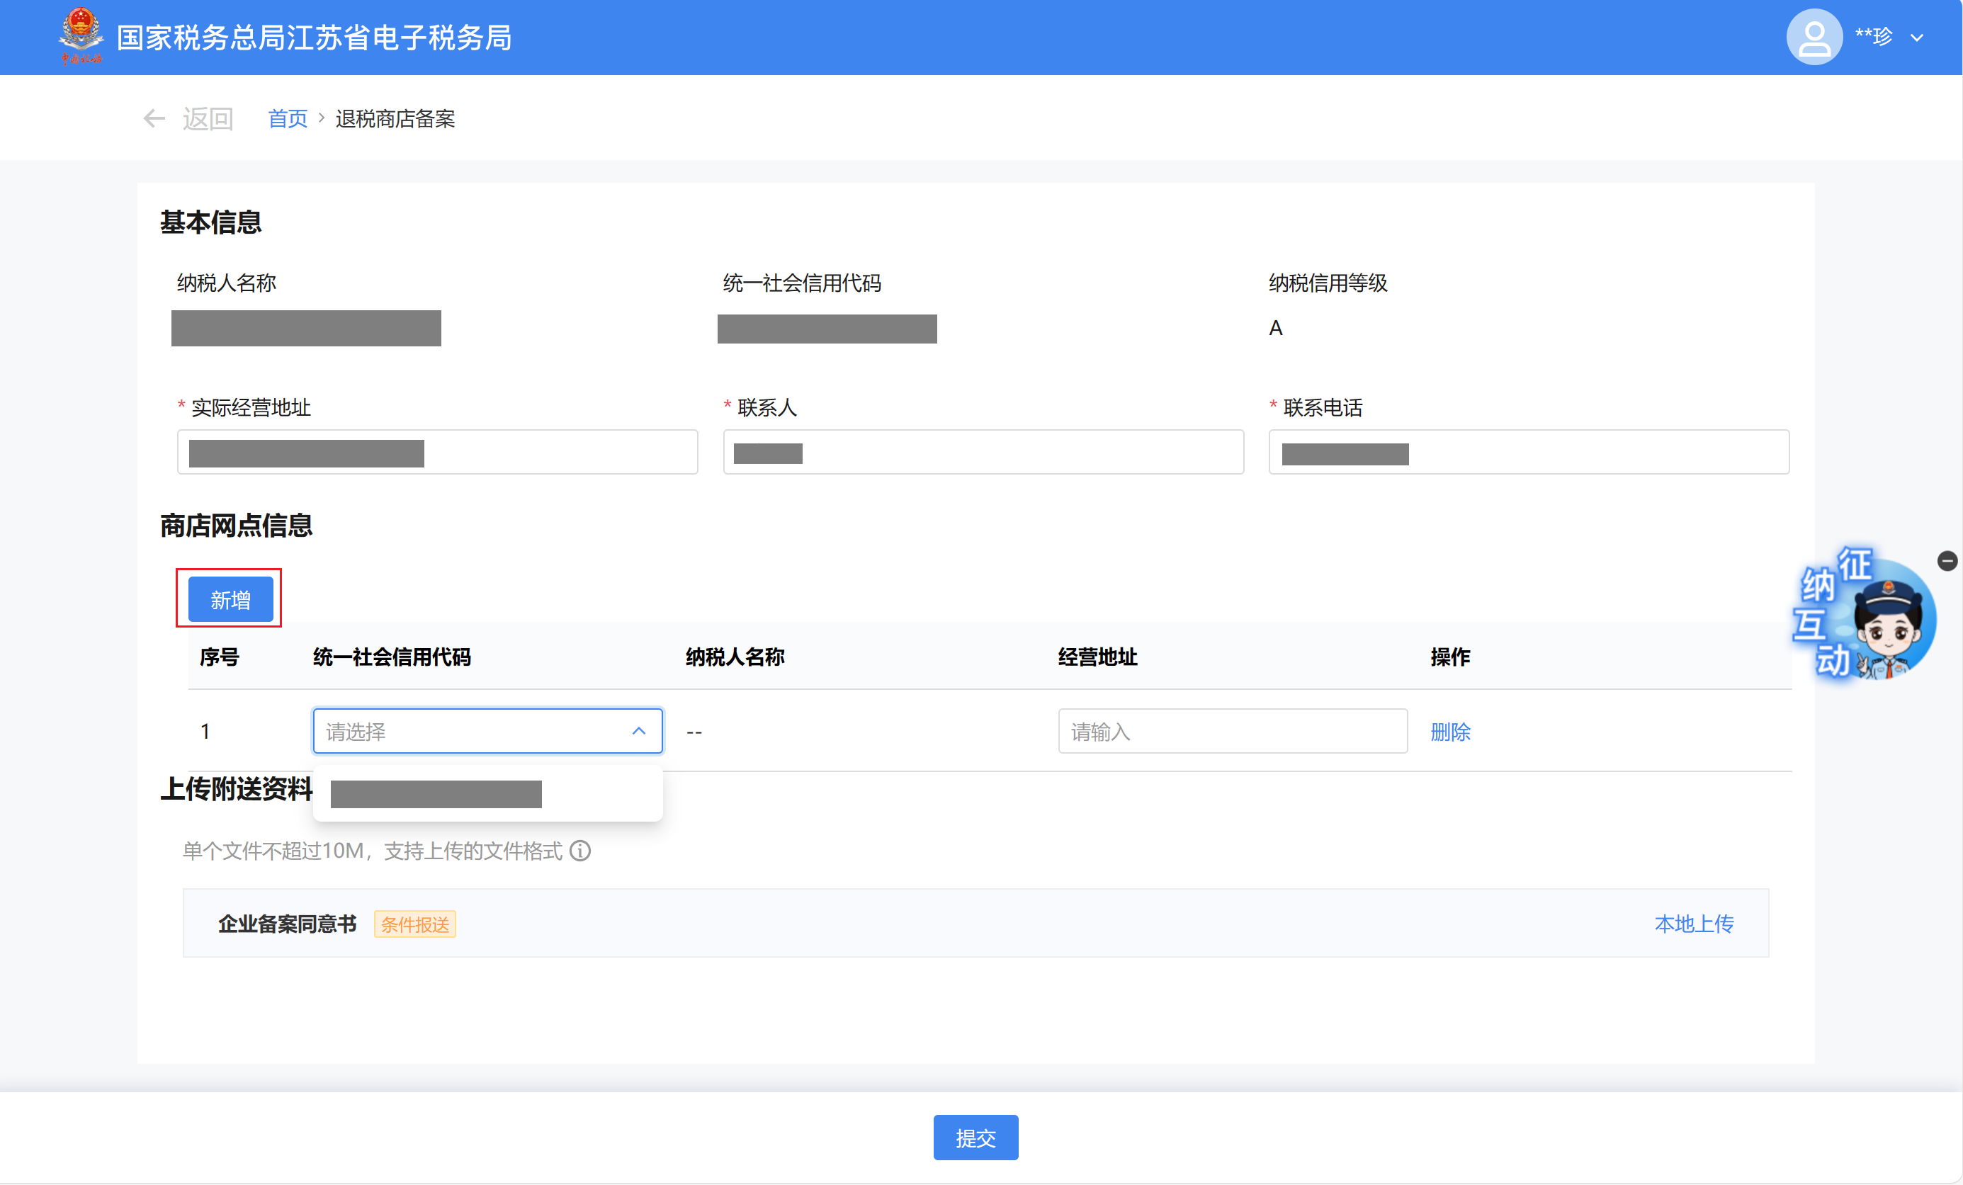Click file format info icon
1963x1185 pixels.
pos(580,851)
